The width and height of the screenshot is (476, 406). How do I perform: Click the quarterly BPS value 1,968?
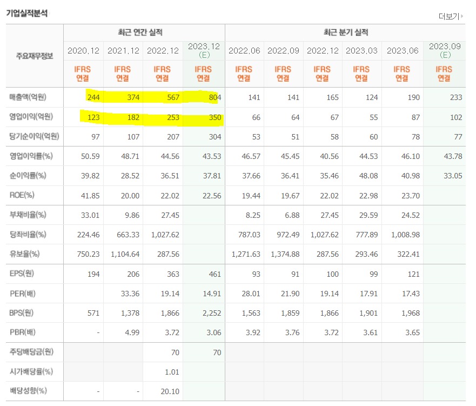[x=411, y=313]
